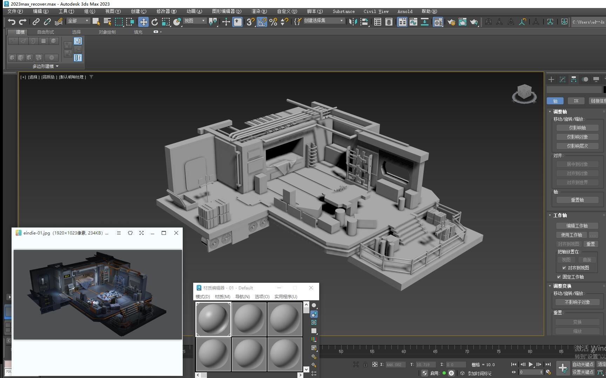Screen dimensions: 606x378
Task: Open the 渲染(R) menu
Action: [x=258, y=11]
